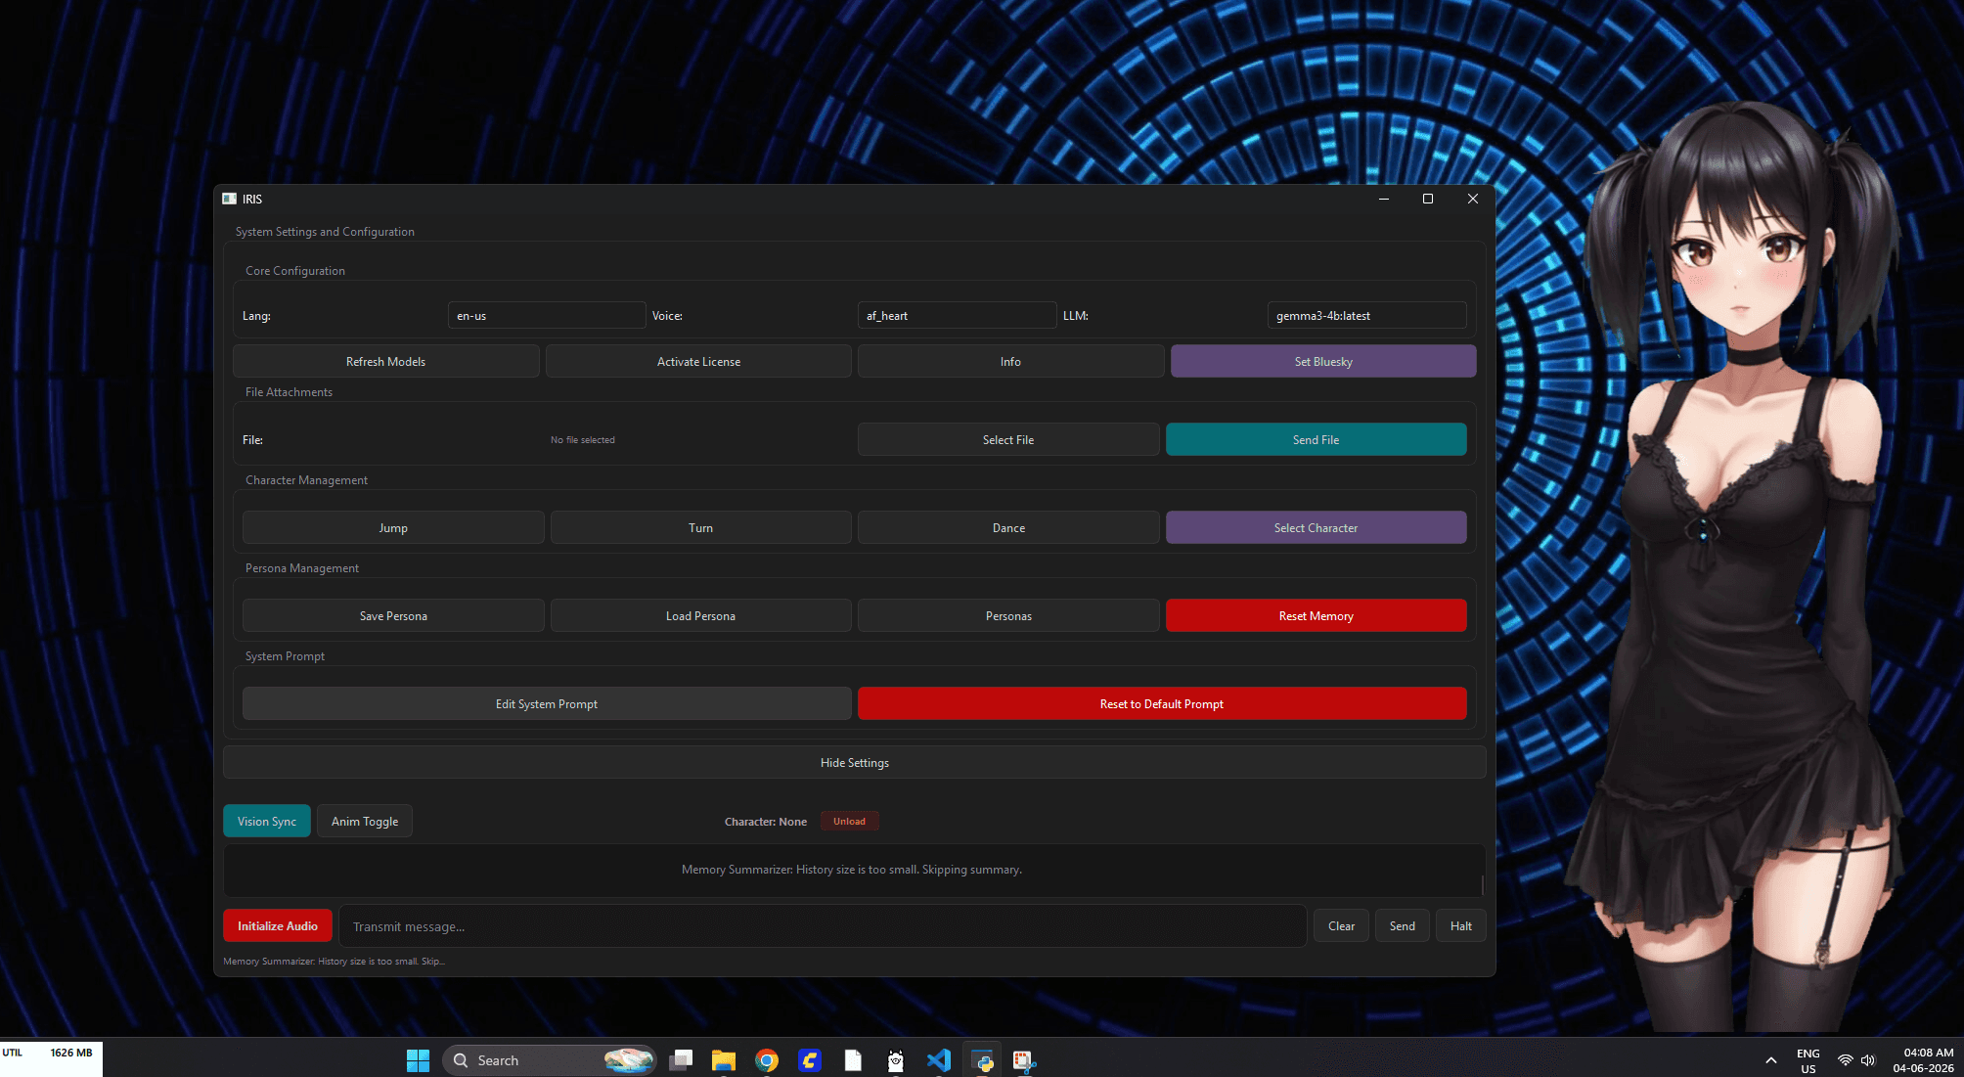This screenshot has width=1964, height=1077.
Task: Click the 'No file selected' text
Action: tap(583, 440)
